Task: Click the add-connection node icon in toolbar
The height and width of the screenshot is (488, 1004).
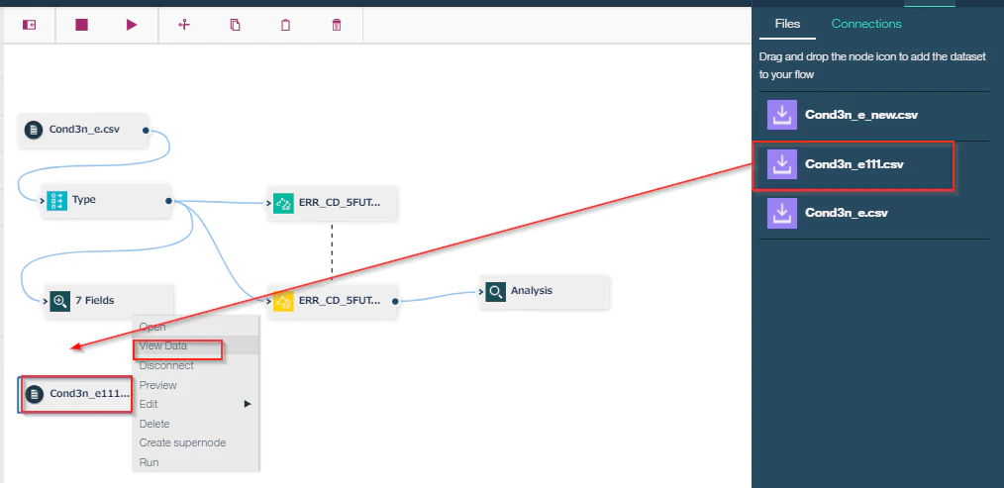Action: tap(184, 25)
